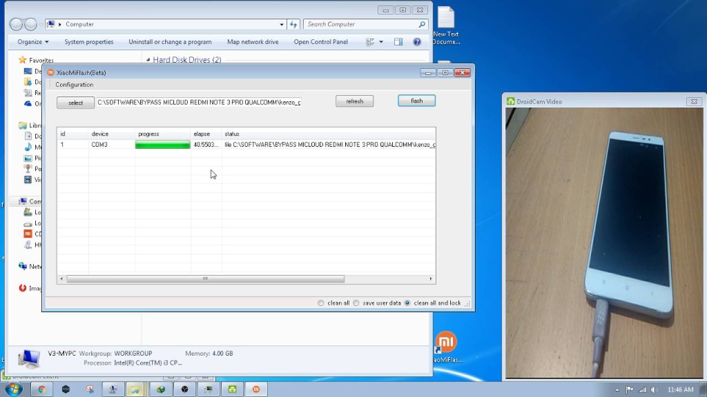Click the "progress" column header
The width and height of the screenshot is (707, 397).
coord(163,134)
